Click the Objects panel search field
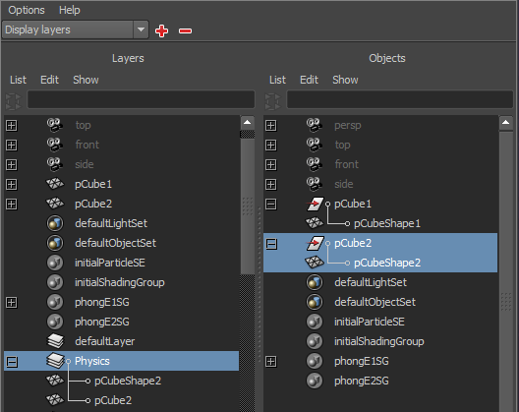Viewport: 519px width, 412px height. (400, 99)
